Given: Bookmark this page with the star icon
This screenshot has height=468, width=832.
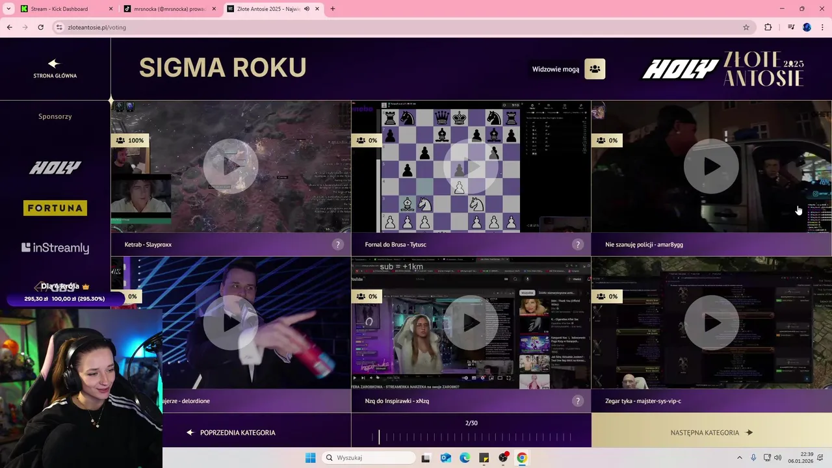Looking at the screenshot, I should [x=746, y=27].
